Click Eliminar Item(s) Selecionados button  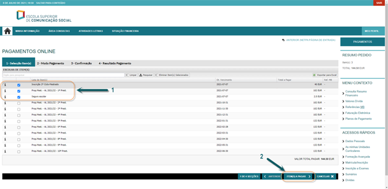[x=172, y=75]
